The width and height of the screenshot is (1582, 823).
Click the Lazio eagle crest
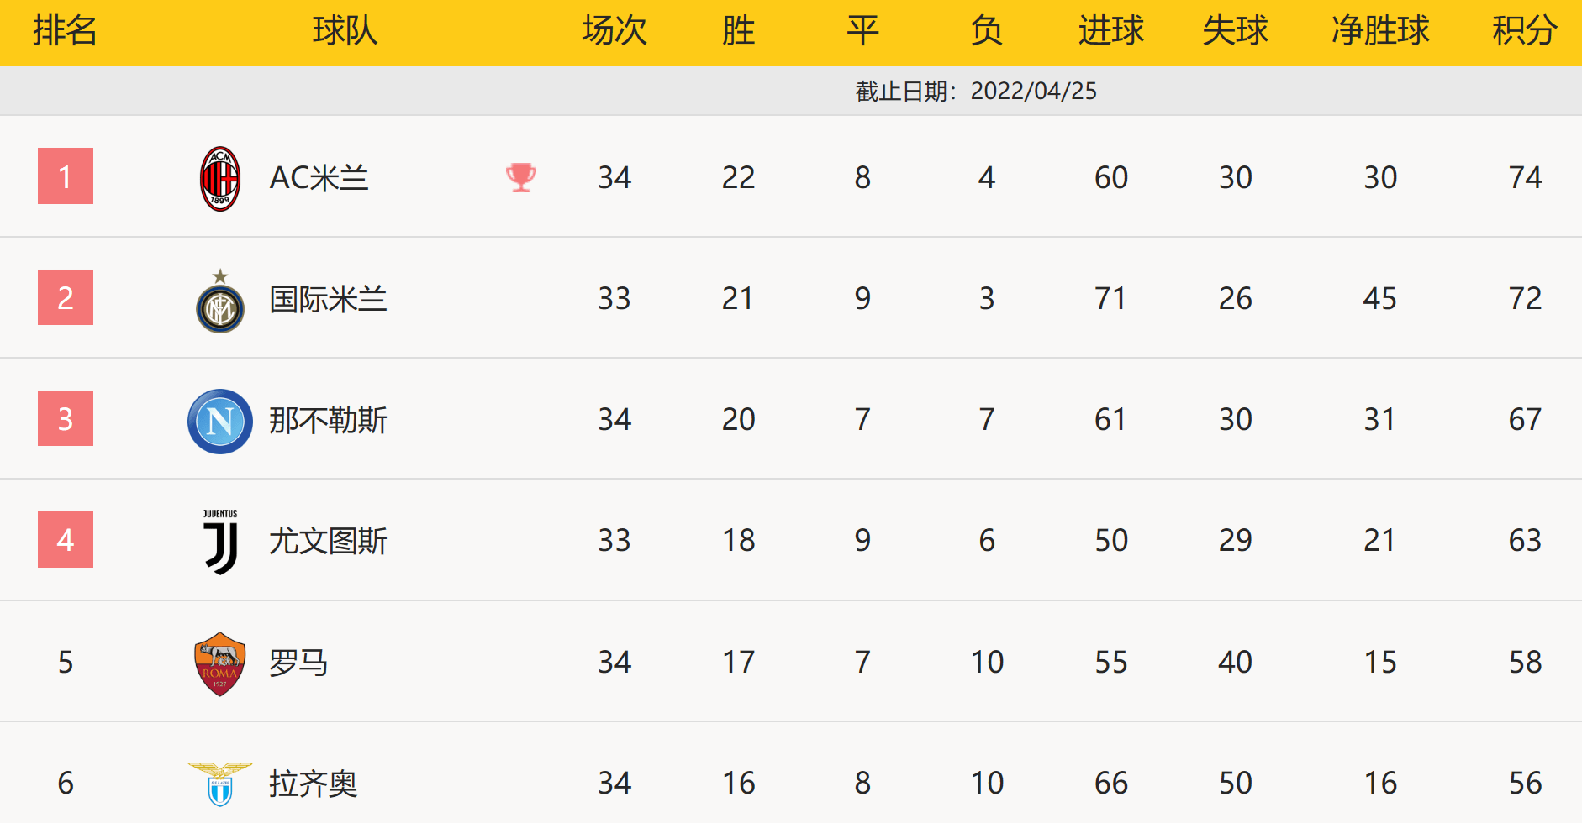[x=220, y=784]
